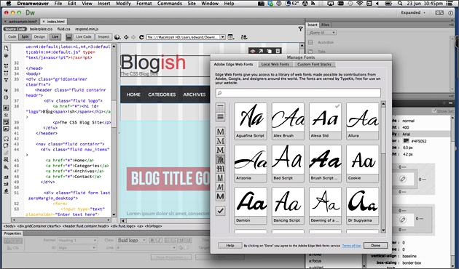Select the slab serif font filter
This screenshot has width=459, height=269.
tap(221, 150)
